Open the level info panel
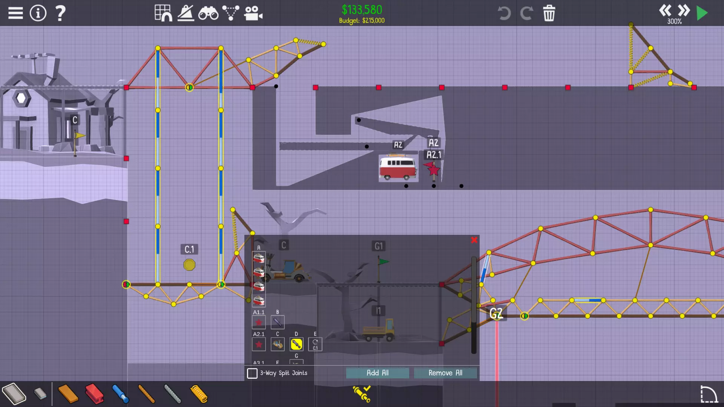This screenshot has width=724, height=407. pyautogui.click(x=38, y=13)
